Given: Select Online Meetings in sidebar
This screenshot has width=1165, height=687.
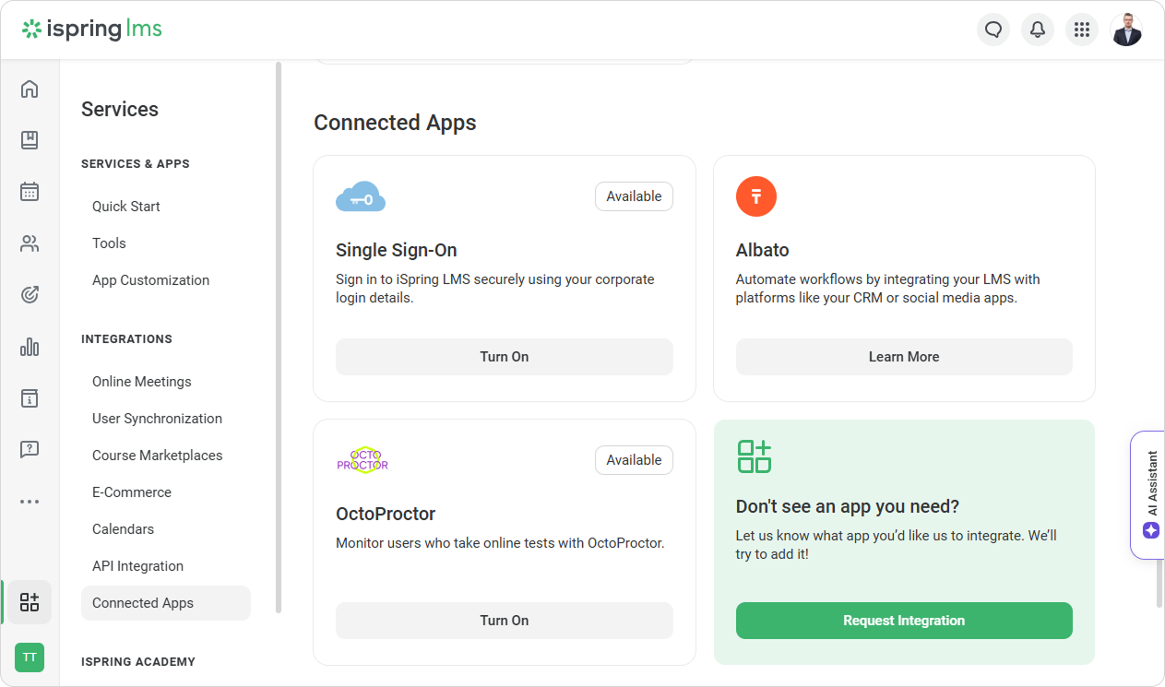Looking at the screenshot, I should [142, 382].
